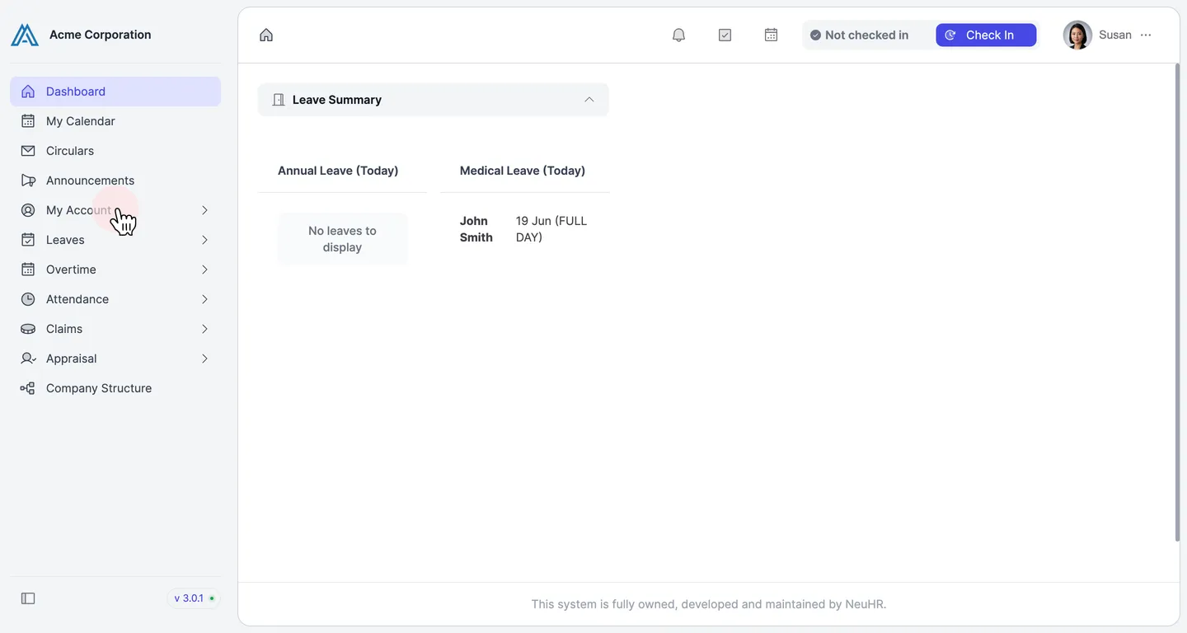
Task: Click the Susan username label
Action: [x=1115, y=35]
